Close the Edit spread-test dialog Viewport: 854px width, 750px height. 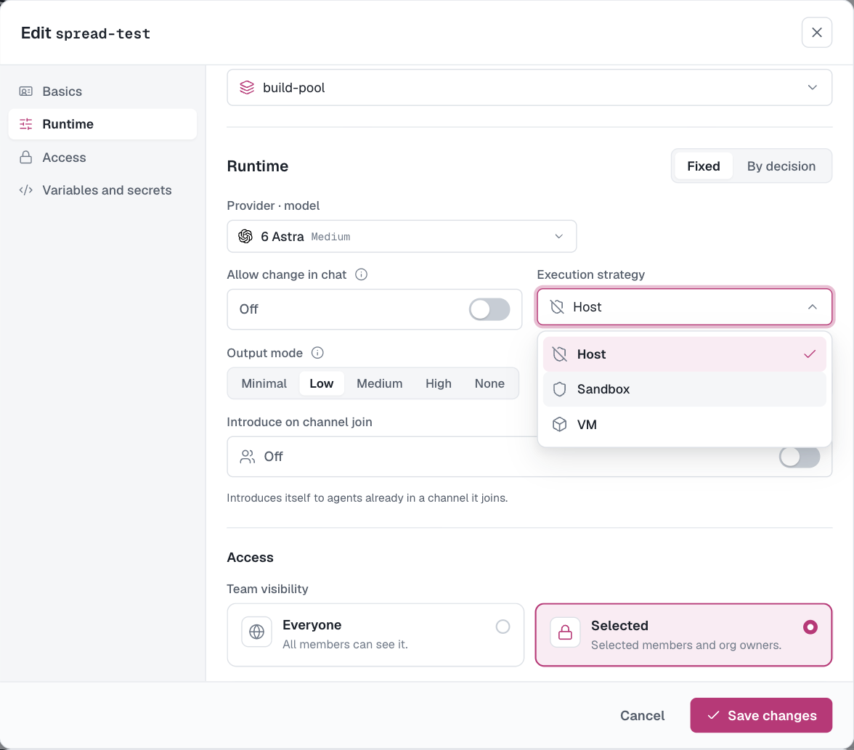816,32
